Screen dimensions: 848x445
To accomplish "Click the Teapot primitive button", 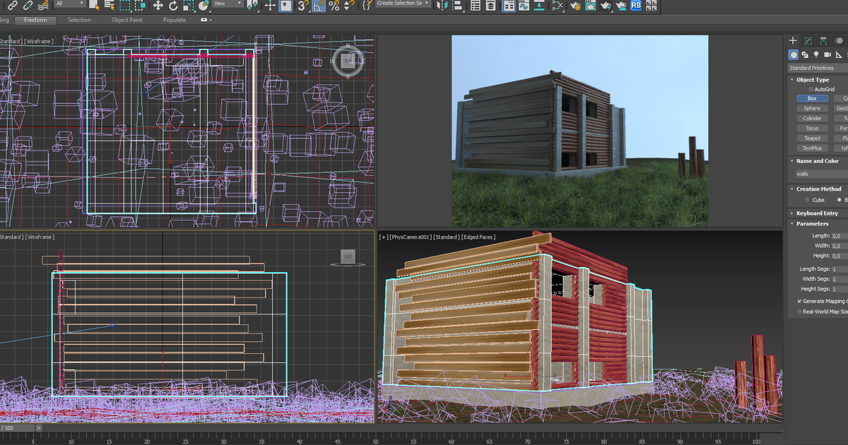I will 812,138.
